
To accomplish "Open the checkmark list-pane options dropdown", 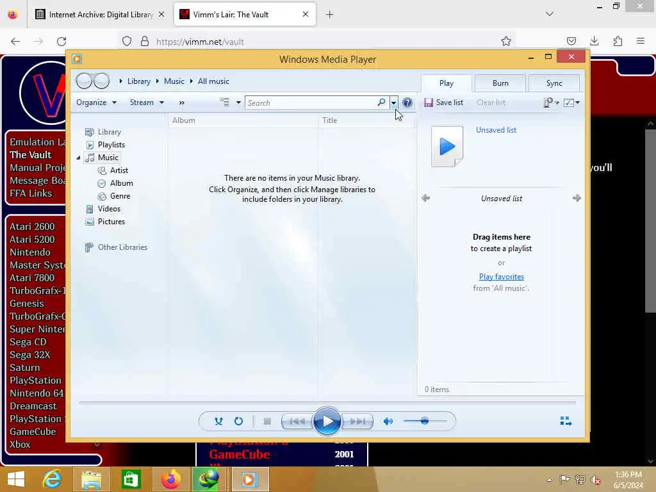I will coord(571,102).
